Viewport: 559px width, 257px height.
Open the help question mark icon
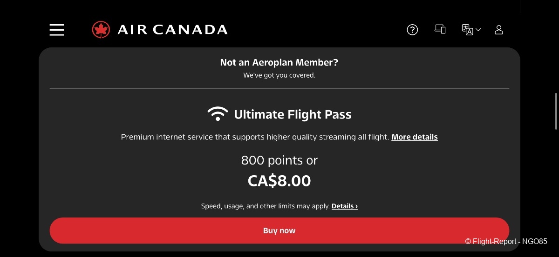(x=412, y=30)
